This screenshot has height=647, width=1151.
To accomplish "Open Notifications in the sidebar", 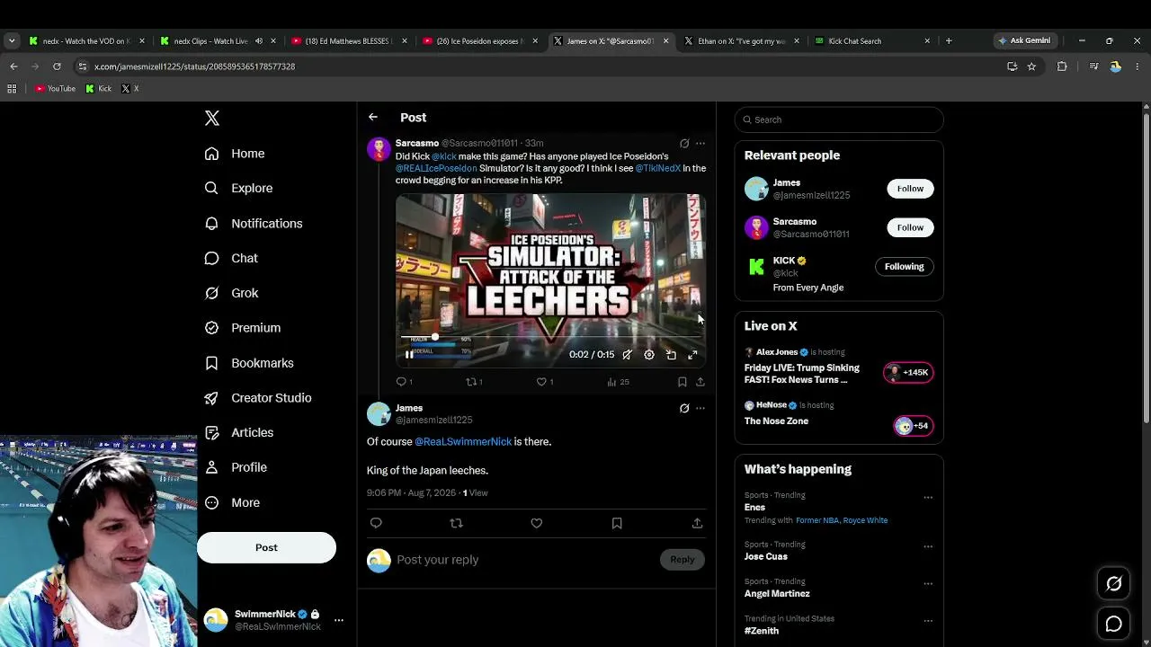I will tap(254, 223).
